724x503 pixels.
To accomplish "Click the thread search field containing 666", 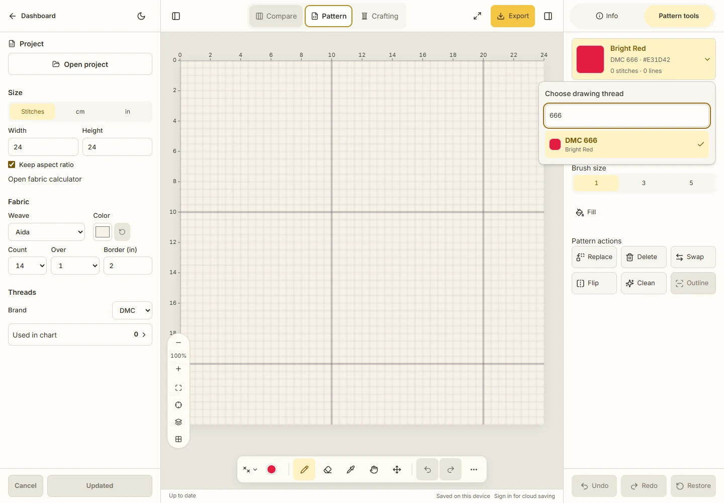I will pyautogui.click(x=627, y=116).
